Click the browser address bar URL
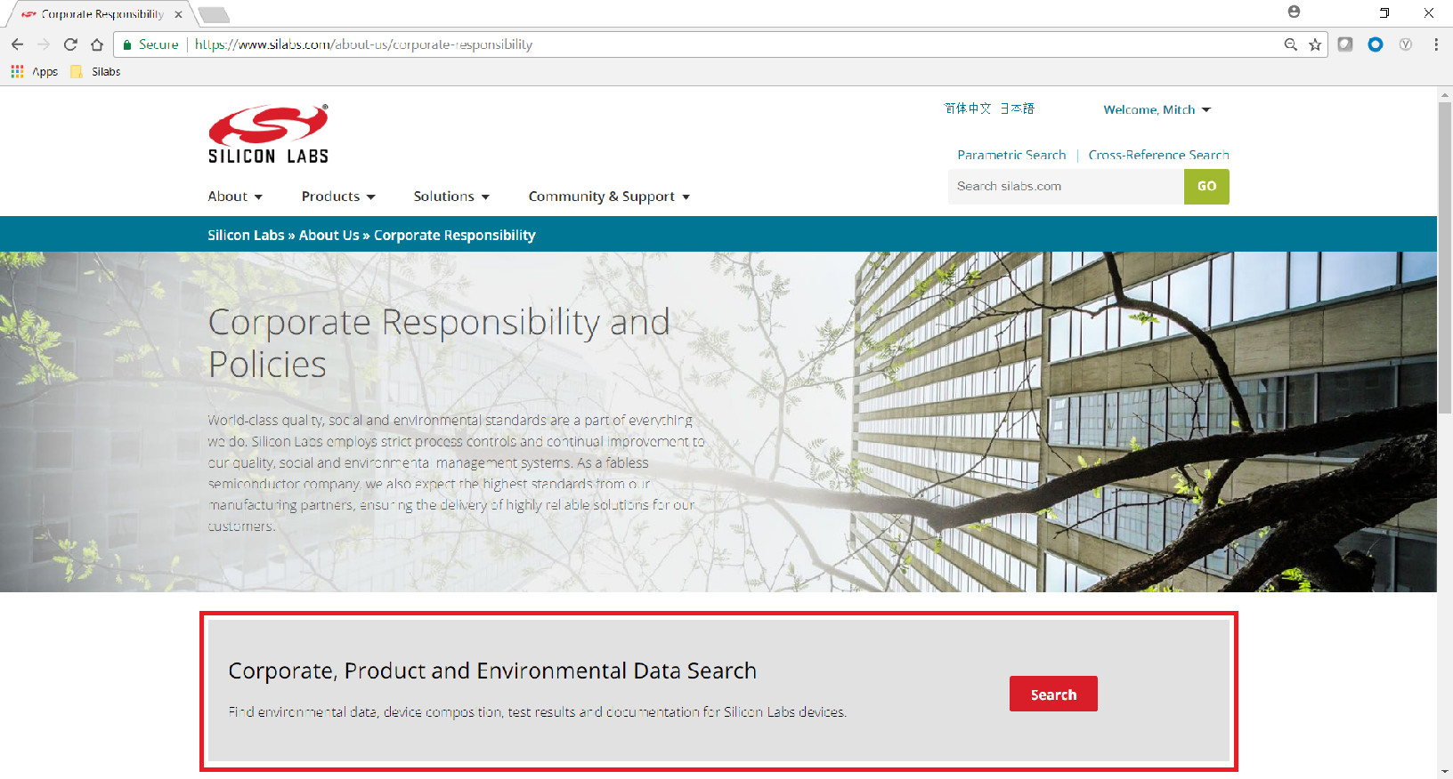1453x779 pixels. (363, 44)
